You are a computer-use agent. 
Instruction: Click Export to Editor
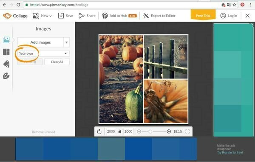point(159,16)
